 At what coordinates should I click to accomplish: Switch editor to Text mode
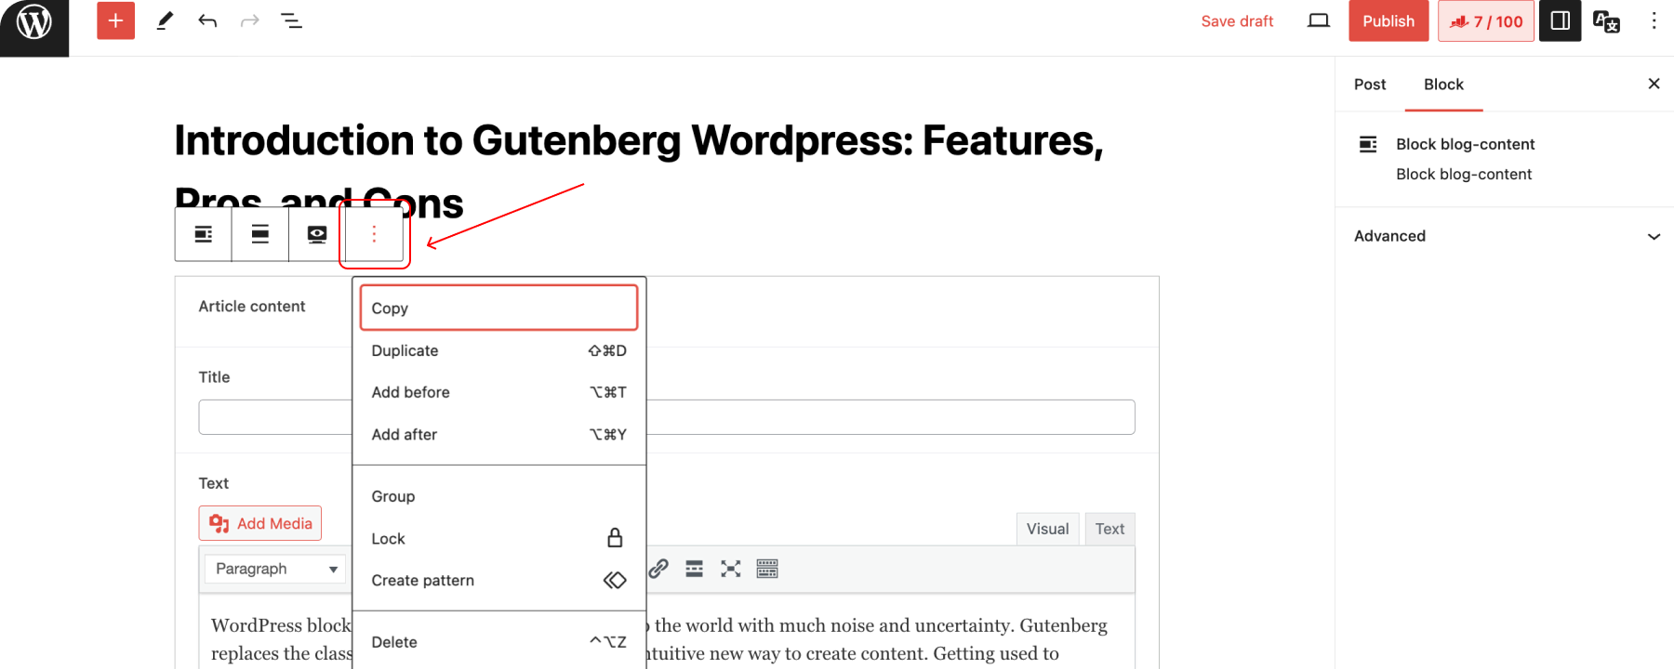tap(1109, 529)
